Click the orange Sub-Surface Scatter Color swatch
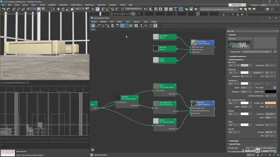 (x=270, y=103)
